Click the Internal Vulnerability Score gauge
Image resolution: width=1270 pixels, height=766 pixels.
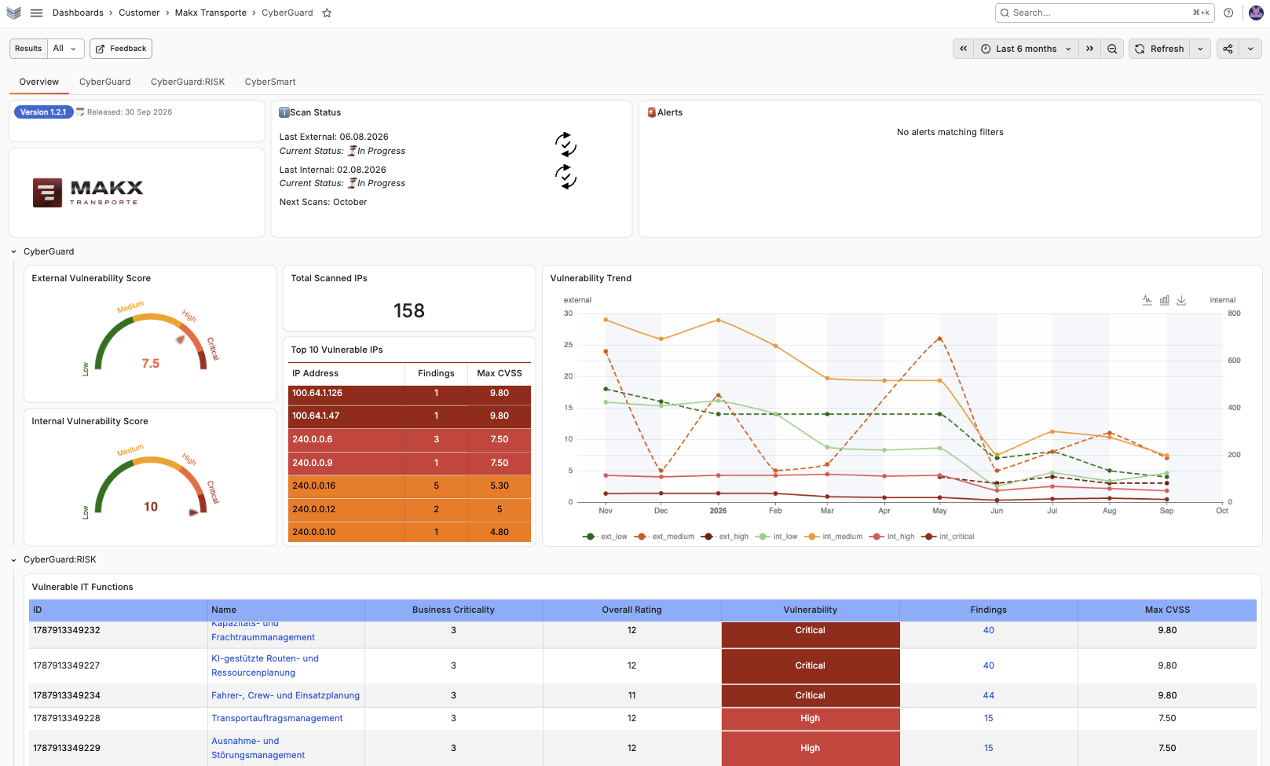(150, 484)
